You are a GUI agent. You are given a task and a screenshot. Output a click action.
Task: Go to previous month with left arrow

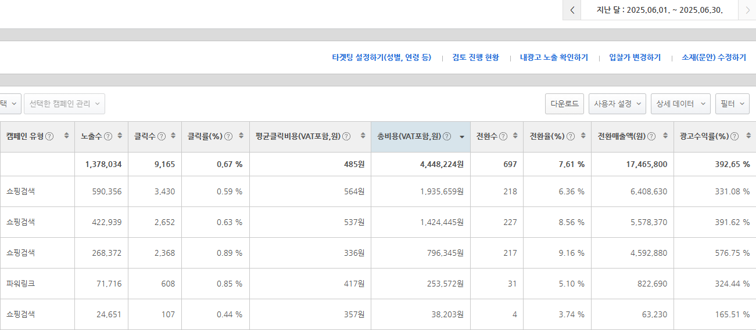click(572, 10)
